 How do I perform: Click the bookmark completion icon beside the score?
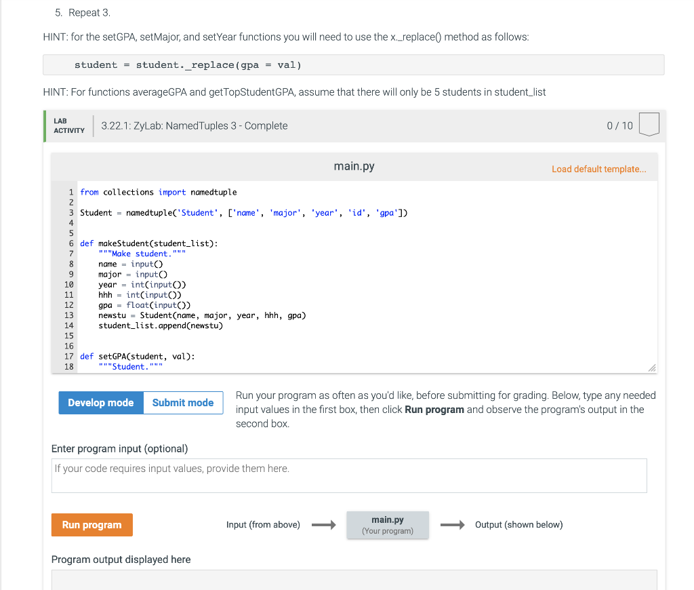click(649, 124)
